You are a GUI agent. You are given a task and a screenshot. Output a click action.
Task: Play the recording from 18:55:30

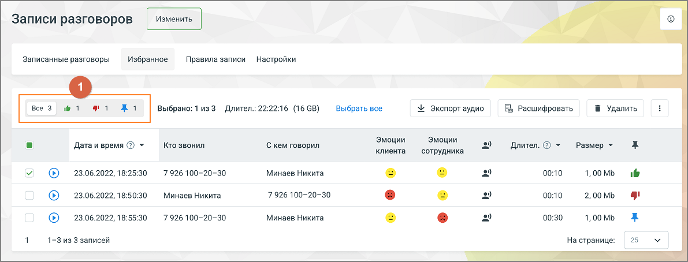pos(54,218)
